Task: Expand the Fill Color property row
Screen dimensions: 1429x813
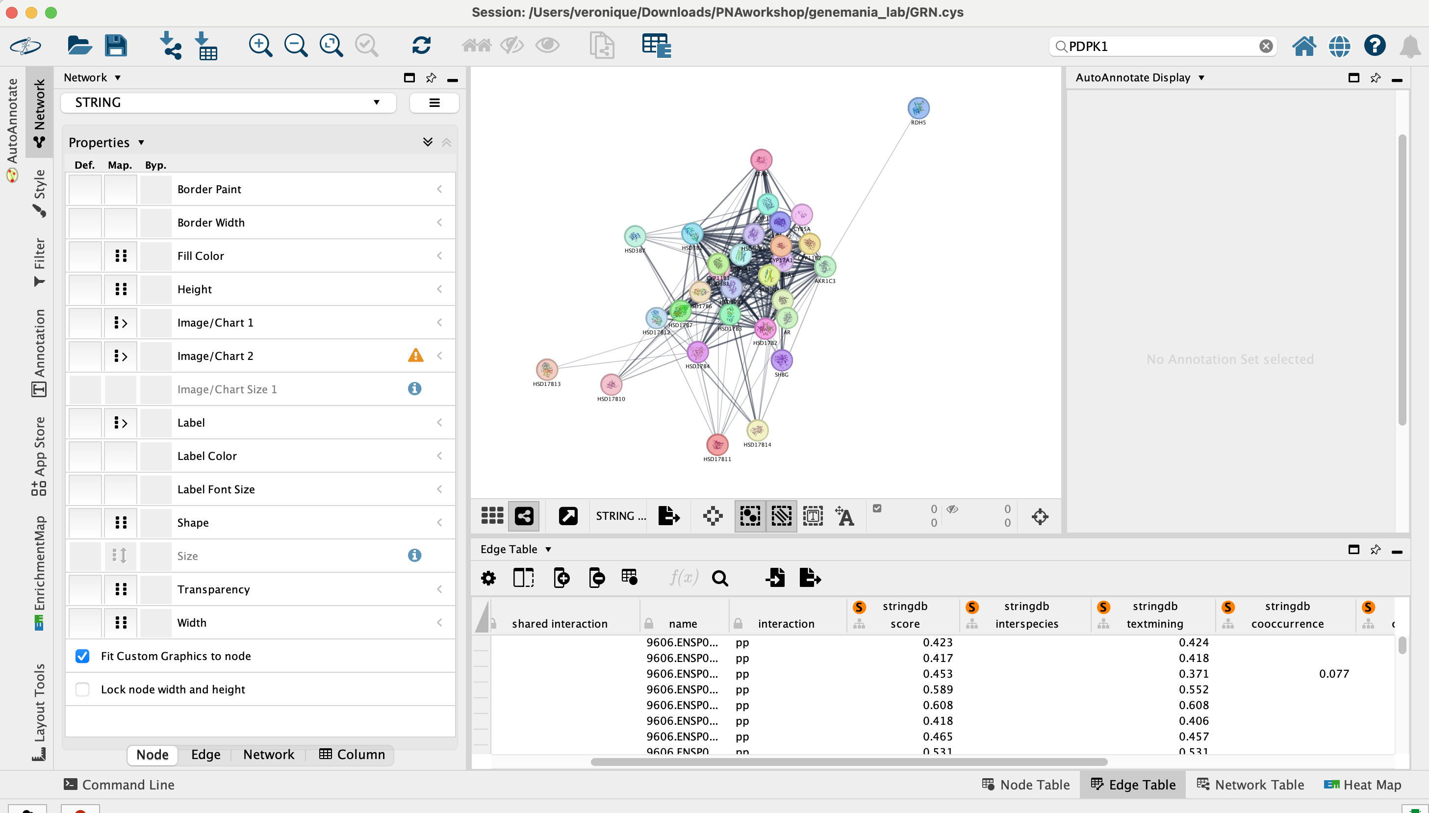Action: point(439,256)
